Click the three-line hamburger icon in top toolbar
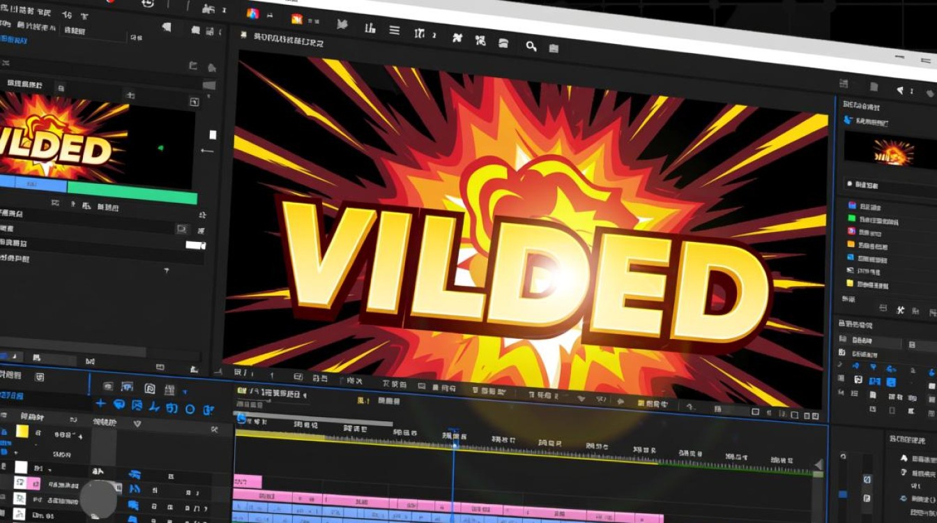The height and width of the screenshot is (523, 937). (x=395, y=30)
